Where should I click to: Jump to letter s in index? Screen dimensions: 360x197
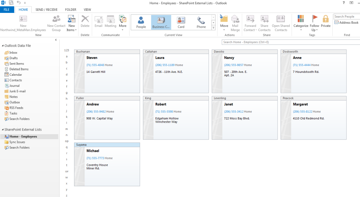[67, 159]
